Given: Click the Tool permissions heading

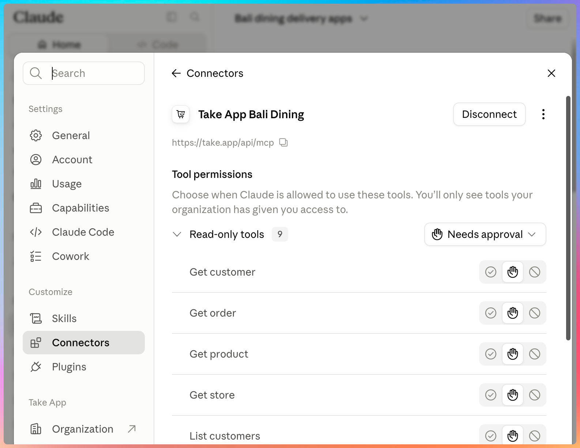Looking at the screenshot, I should point(212,174).
